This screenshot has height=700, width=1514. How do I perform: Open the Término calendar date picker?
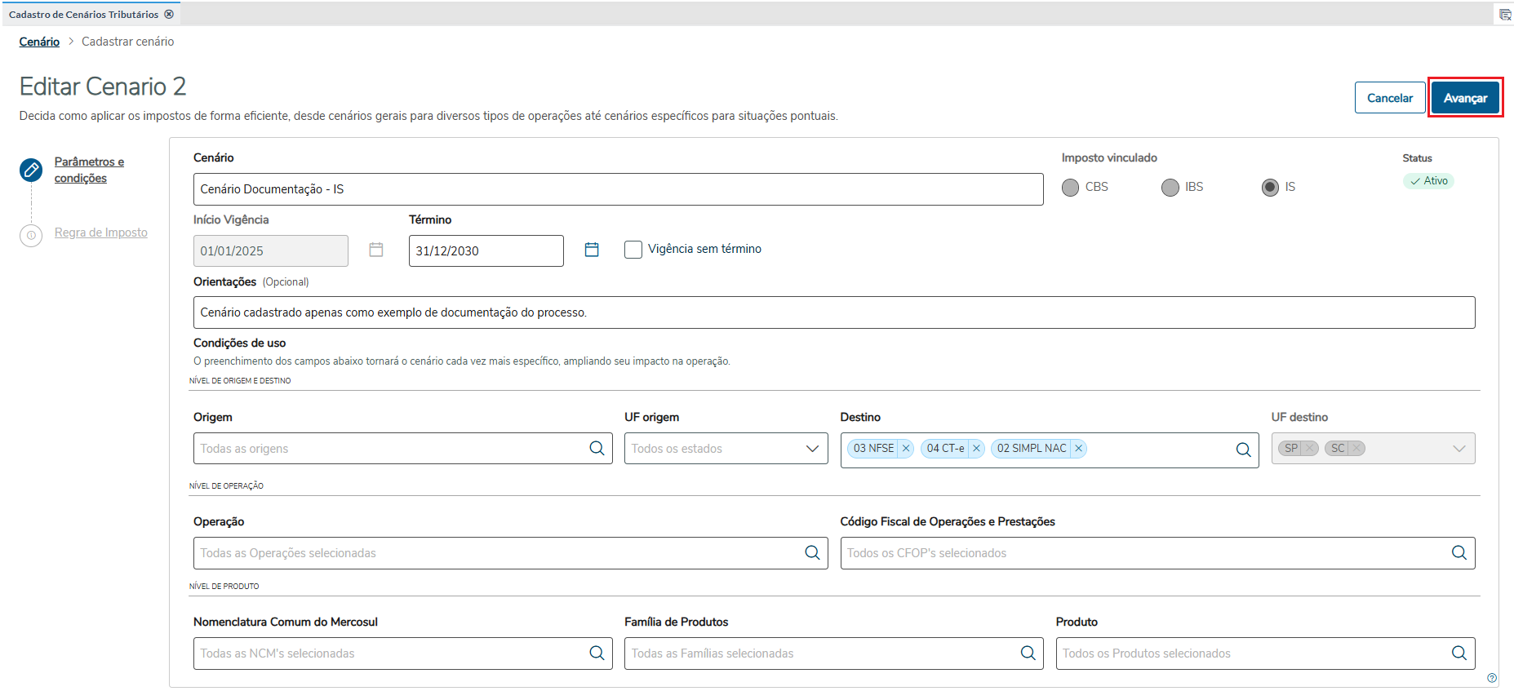pyautogui.click(x=592, y=250)
